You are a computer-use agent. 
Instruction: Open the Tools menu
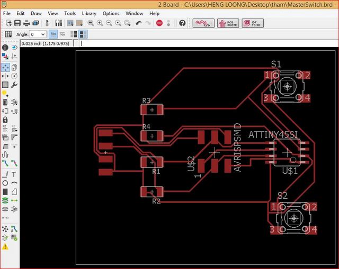coord(70,13)
